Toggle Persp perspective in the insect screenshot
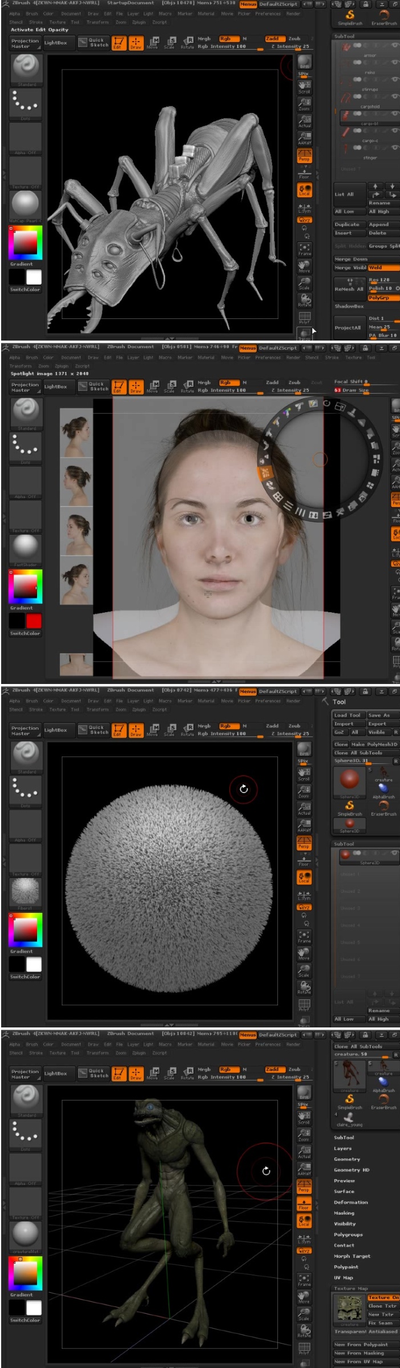Image resolution: width=400 pixels, height=1368 pixels. click(304, 155)
